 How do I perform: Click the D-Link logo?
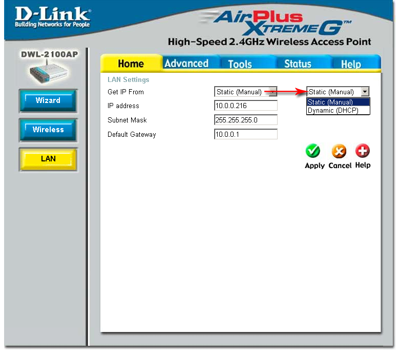click(53, 17)
